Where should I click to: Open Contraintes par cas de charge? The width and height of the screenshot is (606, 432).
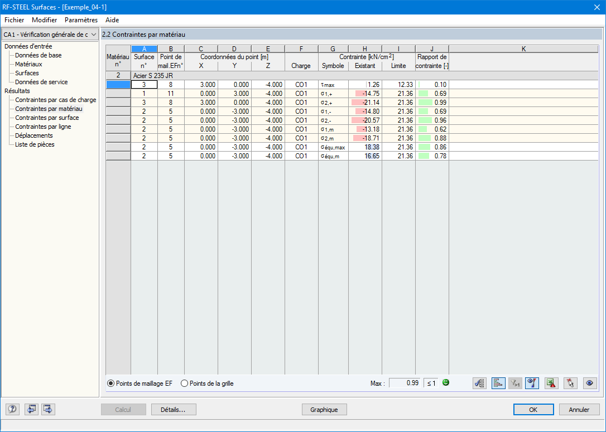[56, 100]
